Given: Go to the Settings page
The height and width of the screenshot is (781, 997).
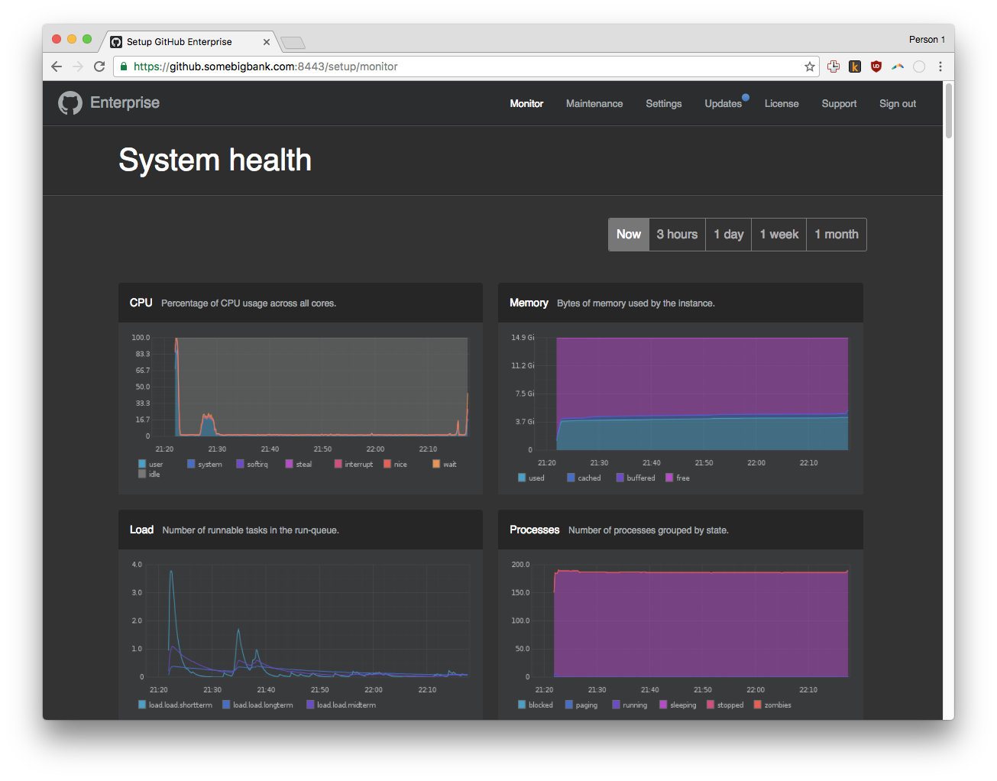Looking at the screenshot, I should [x=664, y=104].
